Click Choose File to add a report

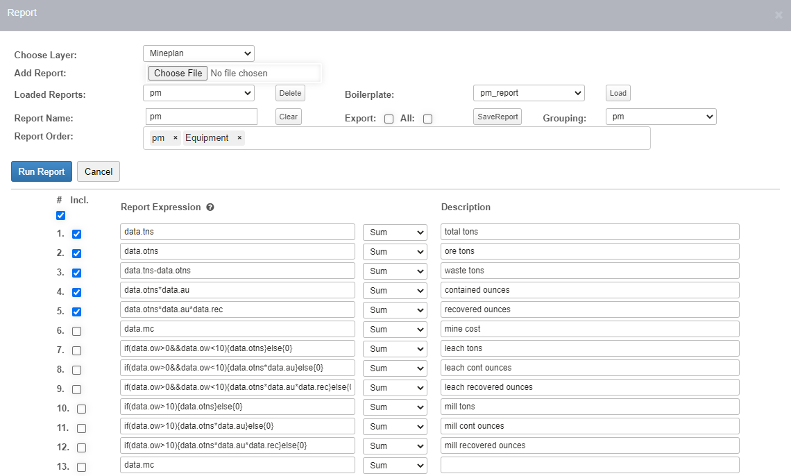(x=177, y=73)
